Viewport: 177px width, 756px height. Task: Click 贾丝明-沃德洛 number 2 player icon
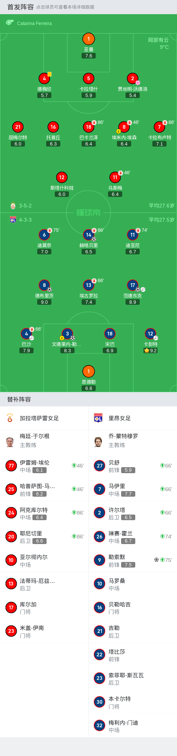coord(133,78)
